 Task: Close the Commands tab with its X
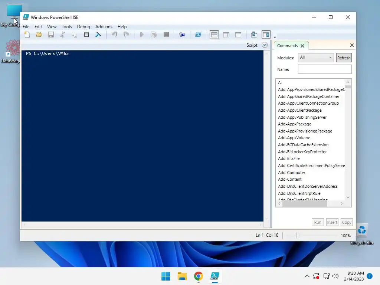coord(302,46)
